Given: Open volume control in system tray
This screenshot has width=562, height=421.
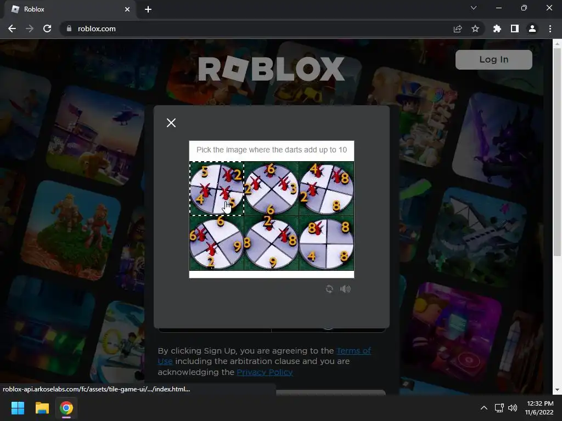Looking at the screenshot, I should (x=513, y=408).
